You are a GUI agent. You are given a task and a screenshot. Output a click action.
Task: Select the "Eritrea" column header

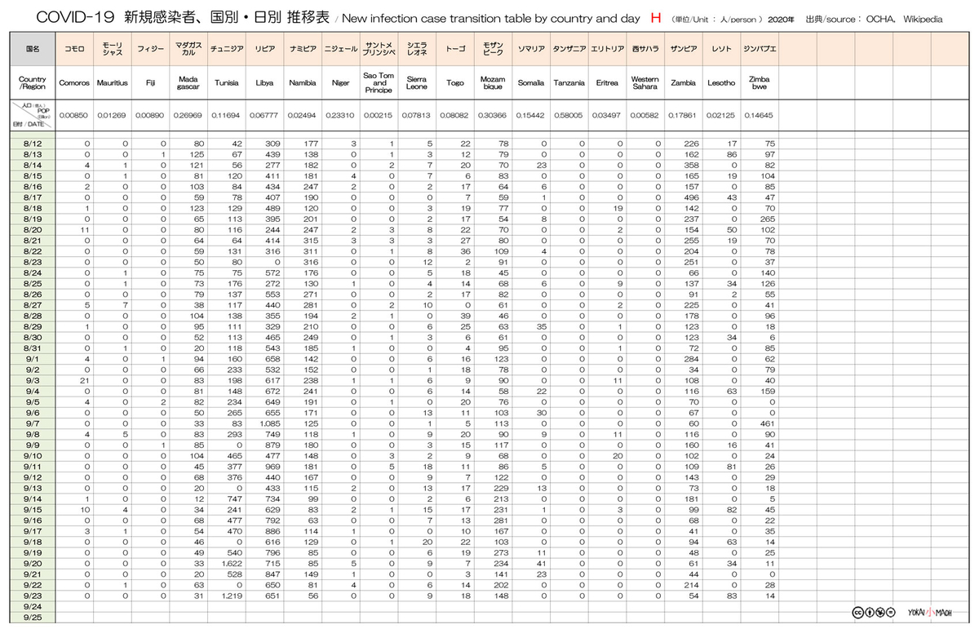(x=607, y=83)
